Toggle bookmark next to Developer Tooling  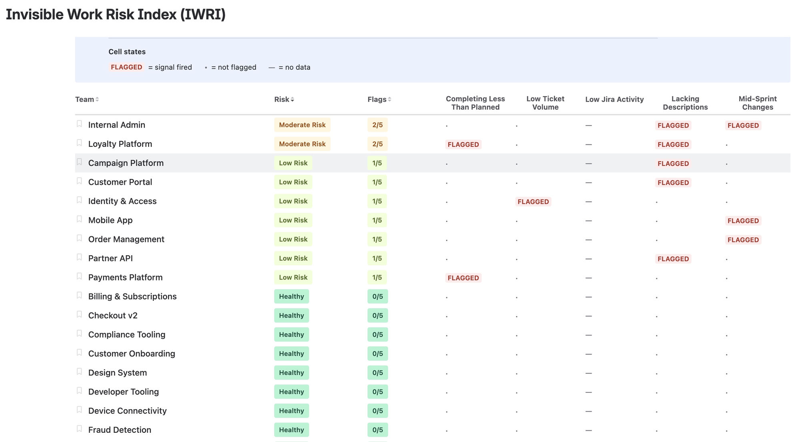79,391
